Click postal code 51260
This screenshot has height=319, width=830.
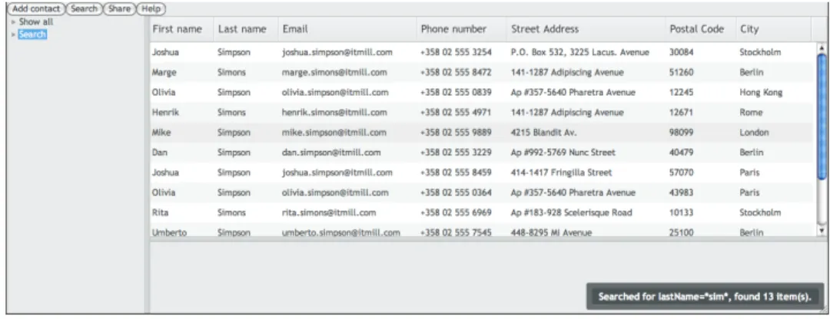681,72
